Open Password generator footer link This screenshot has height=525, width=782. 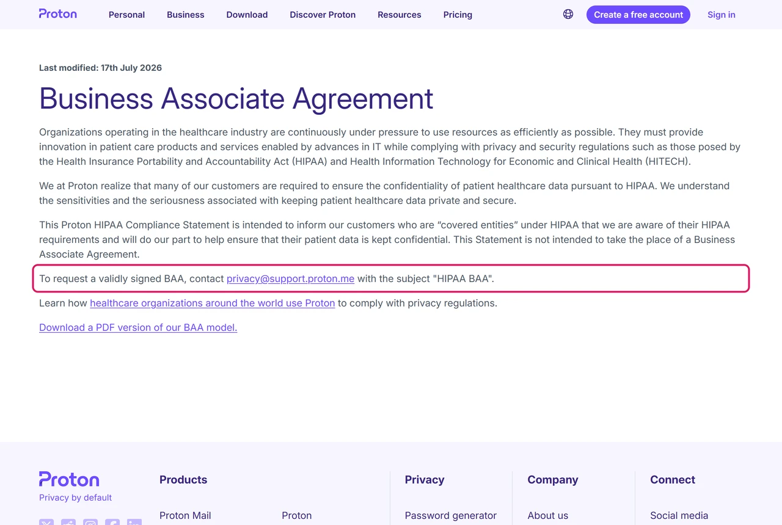click(x=451, y=515)
